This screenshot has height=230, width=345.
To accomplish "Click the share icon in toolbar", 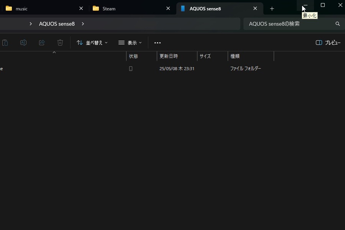I will 42,43.
